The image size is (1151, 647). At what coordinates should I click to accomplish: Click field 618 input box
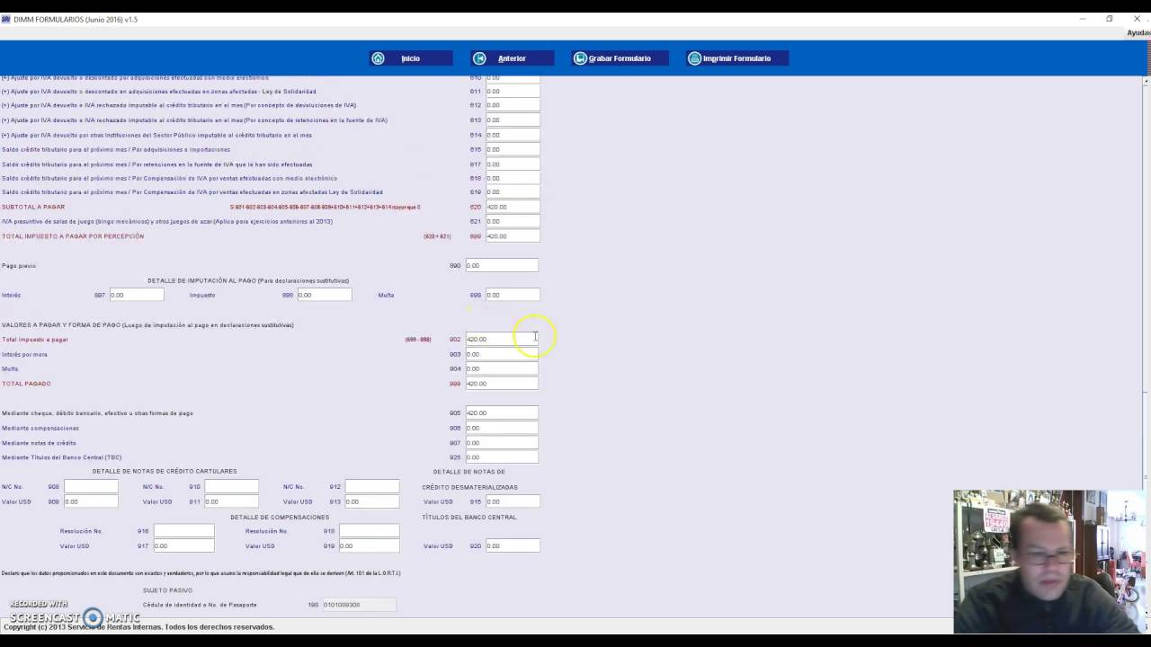tap(513, 178)
